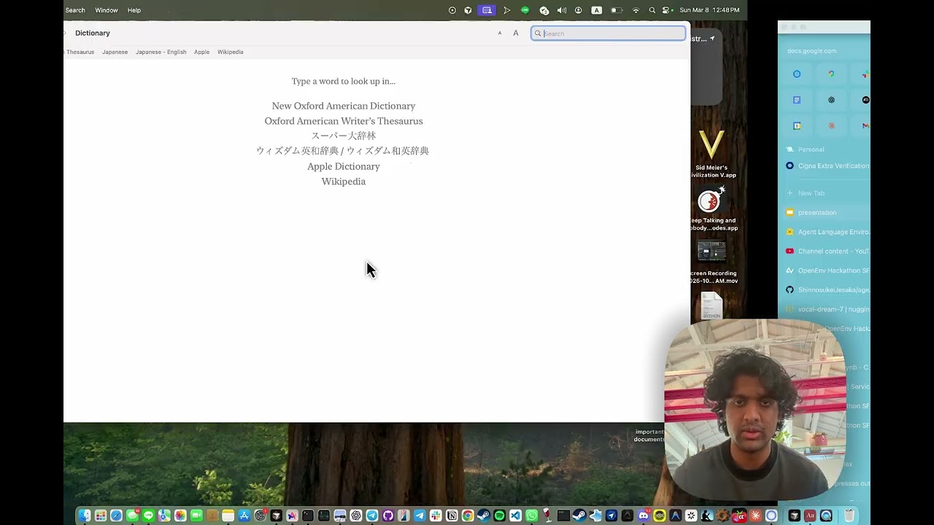Open the input source A menu
The height and width of the screenshot is (525, 934).
pos(596,10)
